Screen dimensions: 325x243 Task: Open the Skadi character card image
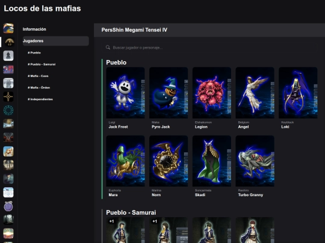(x=212, y=161)
